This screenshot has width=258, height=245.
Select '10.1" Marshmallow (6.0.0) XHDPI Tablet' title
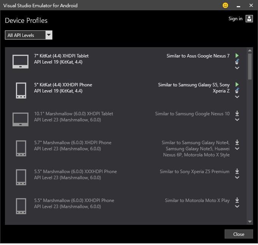(74, 113)
